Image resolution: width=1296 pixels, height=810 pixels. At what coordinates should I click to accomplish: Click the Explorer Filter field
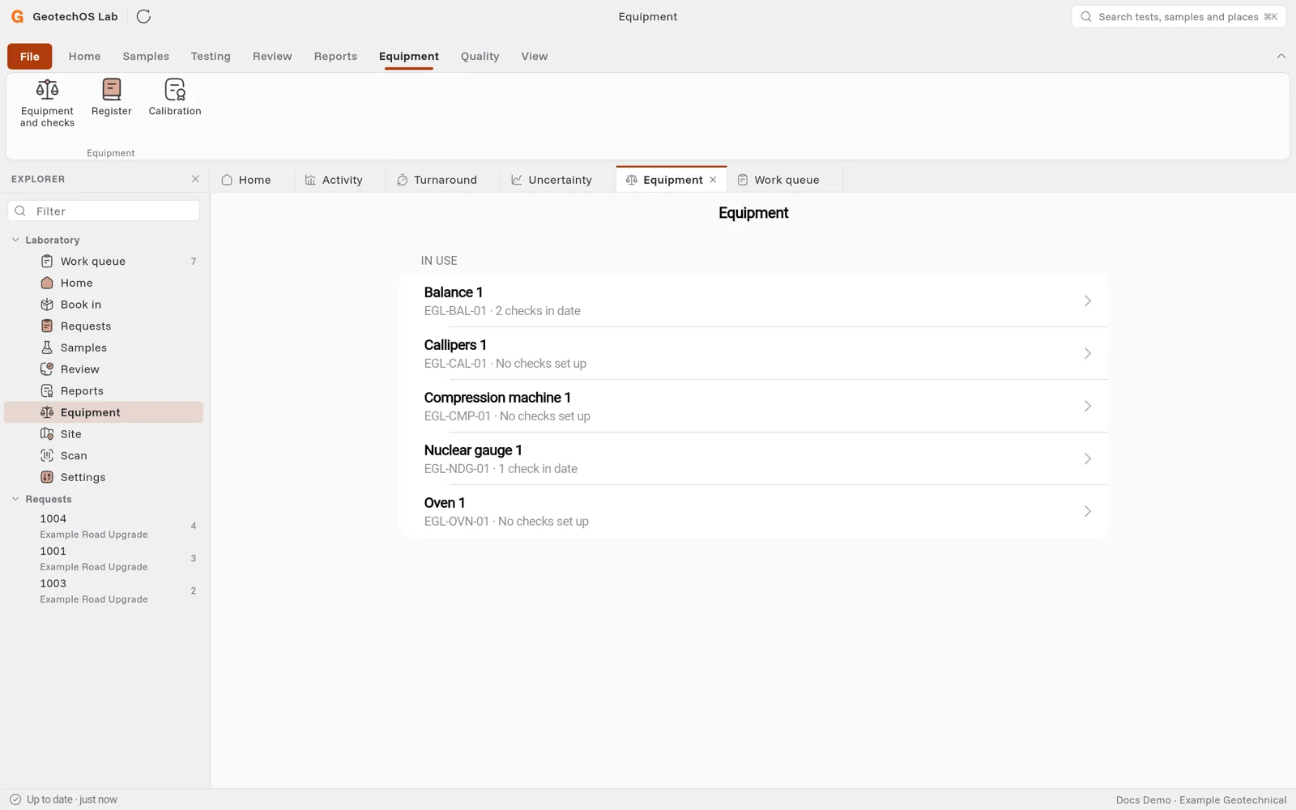[x=104, y=211]
